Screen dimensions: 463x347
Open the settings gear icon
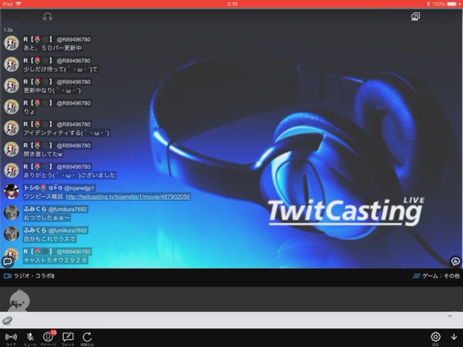pos(436,338)
